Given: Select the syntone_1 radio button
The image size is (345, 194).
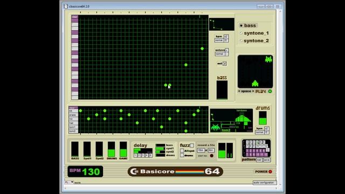Looking at the screenshot, I should [241, 33].
